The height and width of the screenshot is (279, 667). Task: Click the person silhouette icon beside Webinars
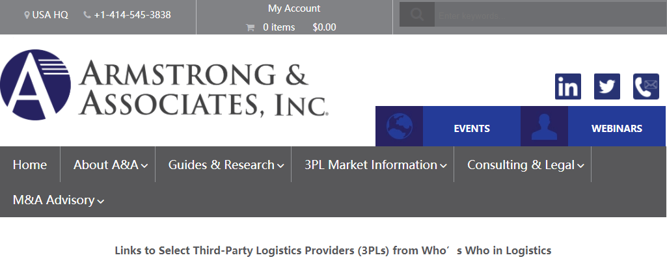click(x=544, y=126)
